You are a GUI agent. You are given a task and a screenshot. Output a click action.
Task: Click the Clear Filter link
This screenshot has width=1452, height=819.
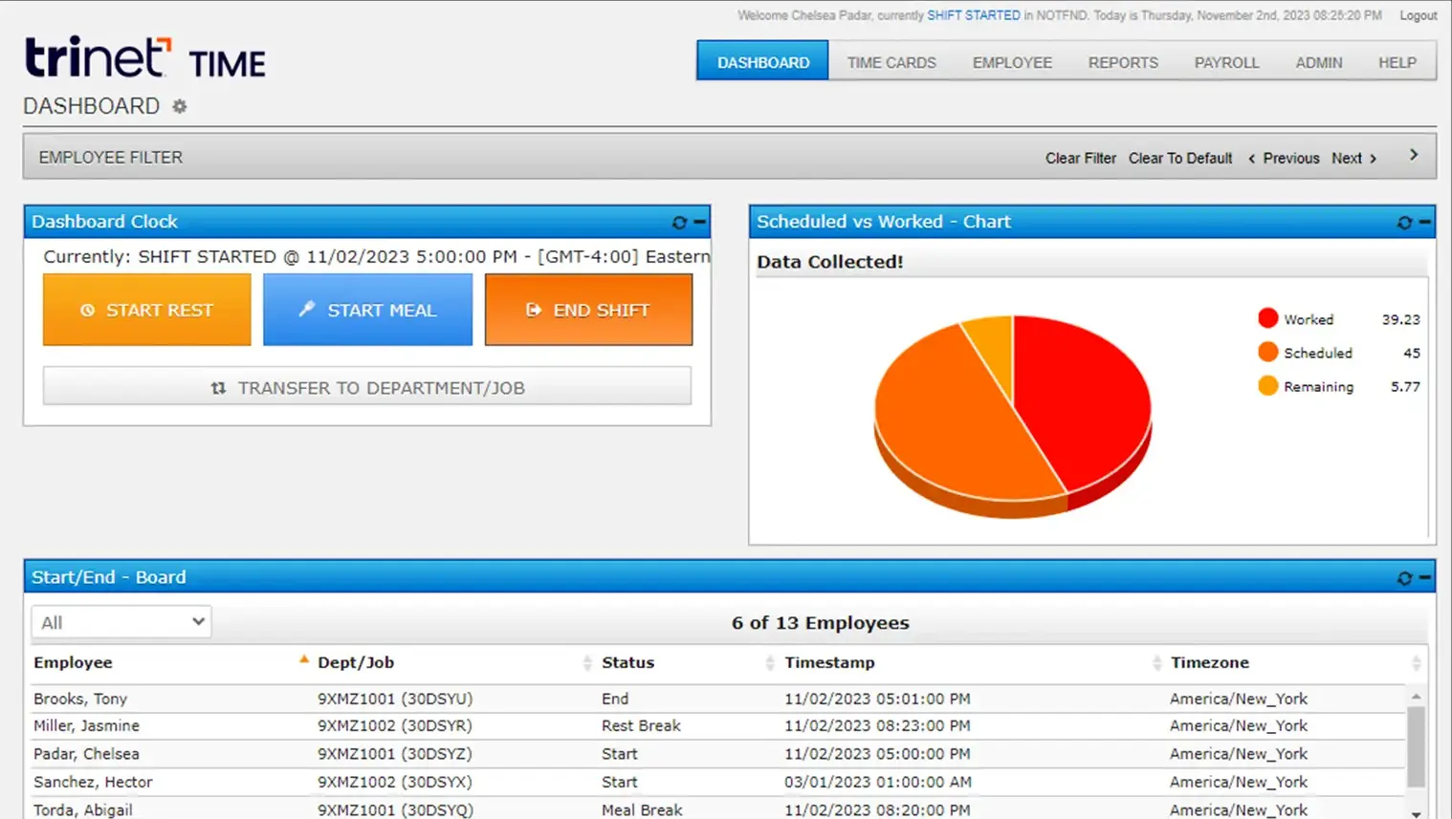pyautogui.click(x=1080, y=157)
